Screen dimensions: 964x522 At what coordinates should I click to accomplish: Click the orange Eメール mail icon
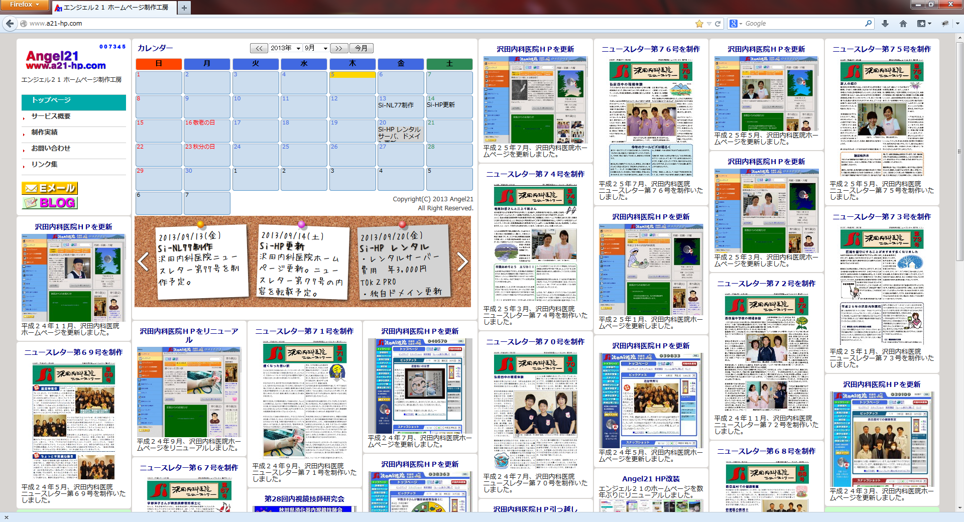[x=50, y=188]
